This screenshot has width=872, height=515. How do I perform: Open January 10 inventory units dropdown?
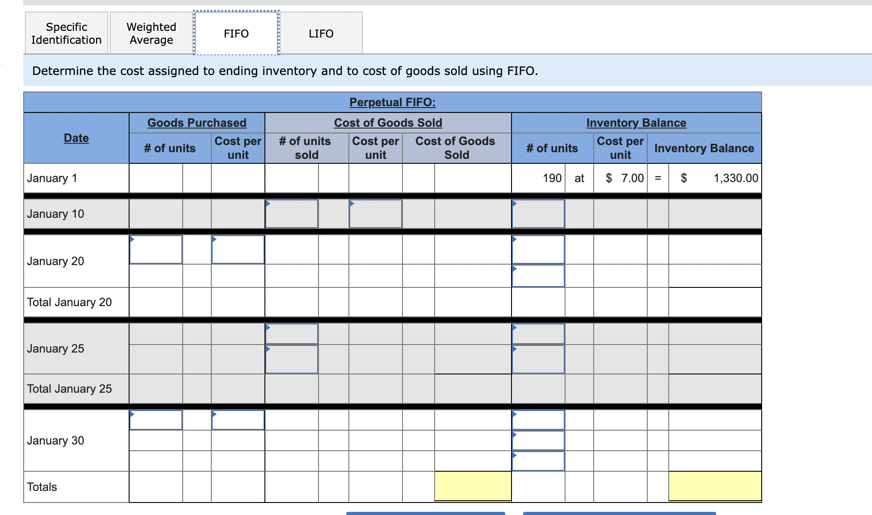(538, 214)
